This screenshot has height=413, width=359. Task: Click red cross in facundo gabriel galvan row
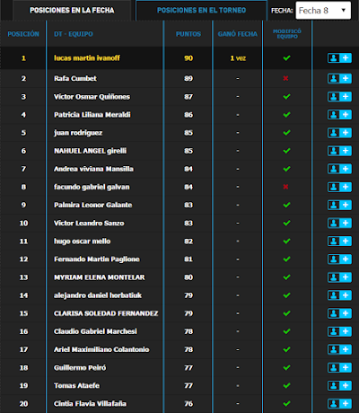285,187
